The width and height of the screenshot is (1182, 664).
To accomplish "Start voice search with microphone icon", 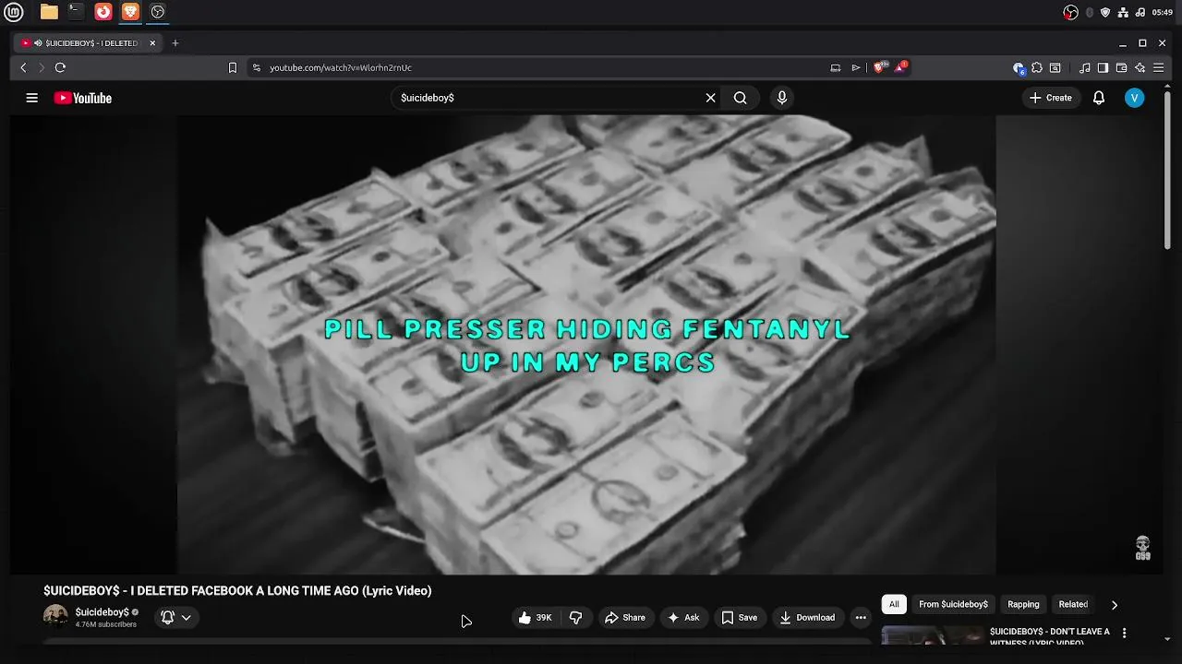I will click(782, 98).
